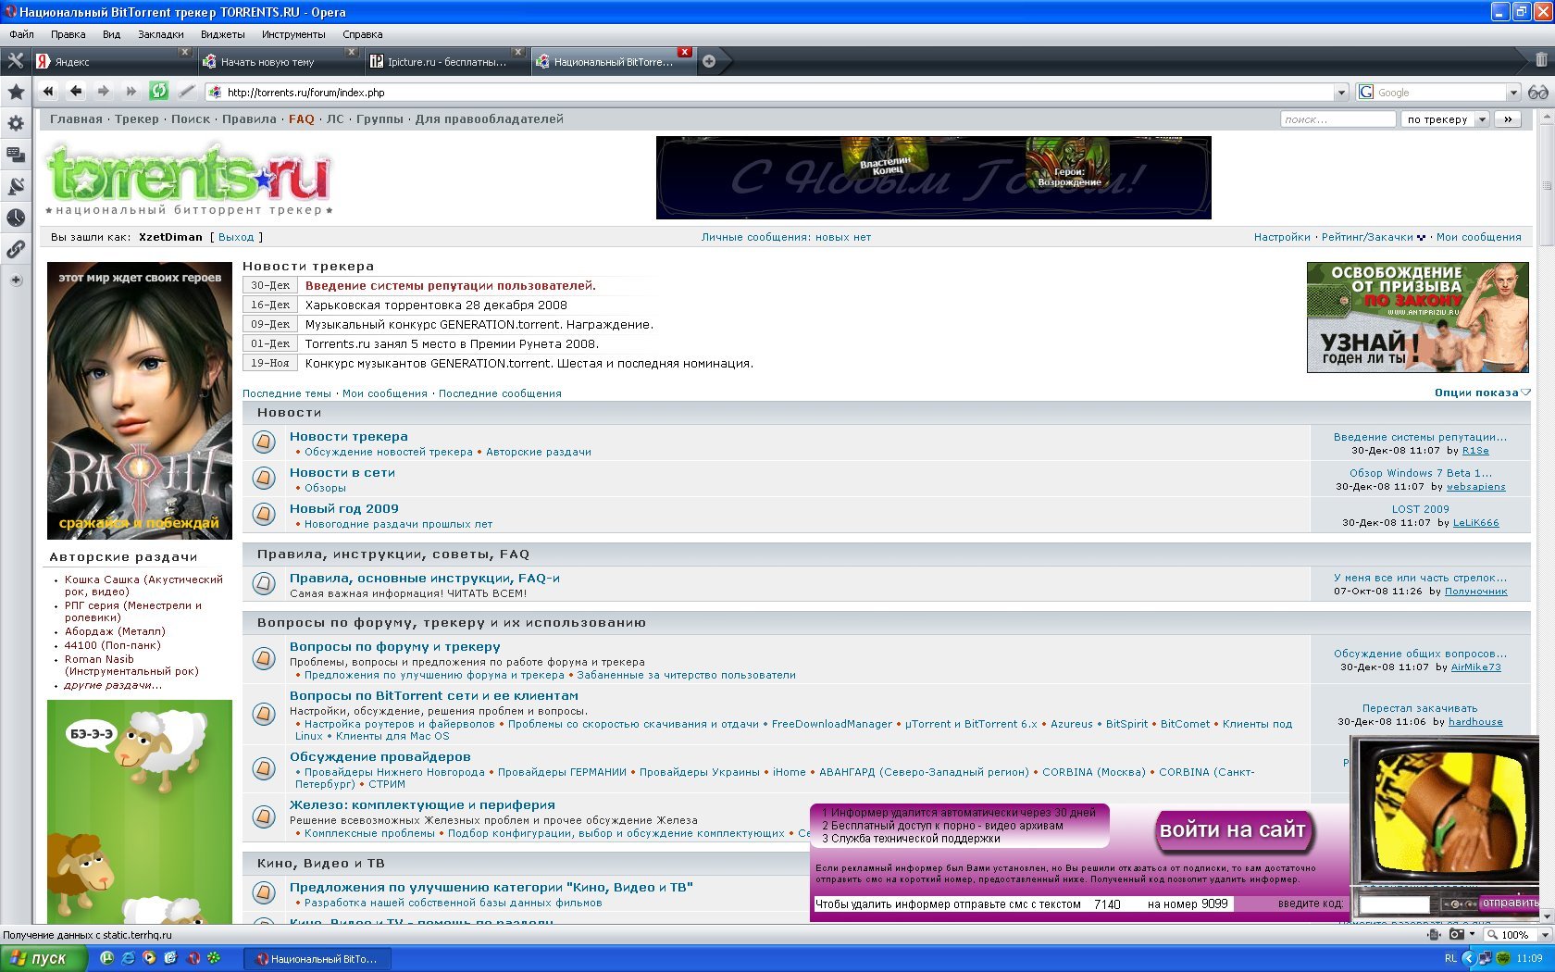
Task: Open the µTorrent quick launch icon
Action: click(106, 958)
